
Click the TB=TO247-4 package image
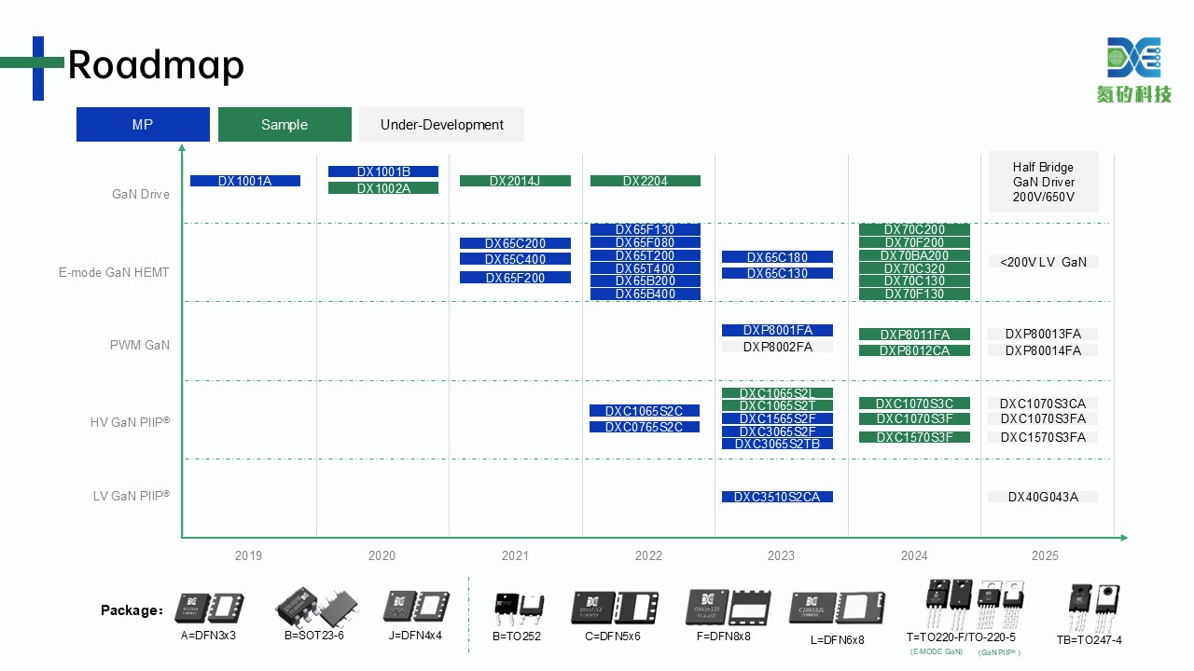(1094, 606)
